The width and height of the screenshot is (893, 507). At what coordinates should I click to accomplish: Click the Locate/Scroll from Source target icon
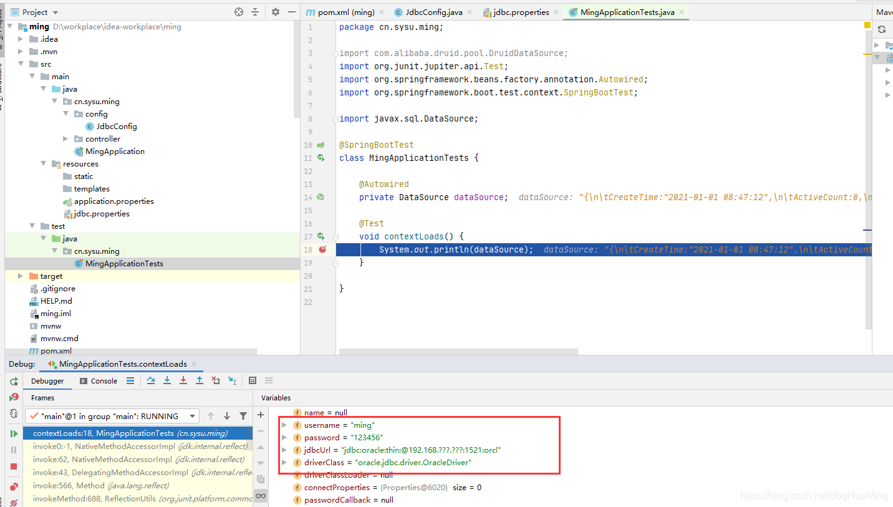point(239,12)
